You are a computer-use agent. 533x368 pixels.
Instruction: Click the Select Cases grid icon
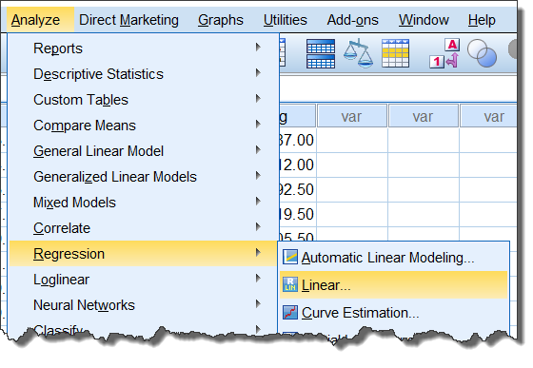point(395,53)
